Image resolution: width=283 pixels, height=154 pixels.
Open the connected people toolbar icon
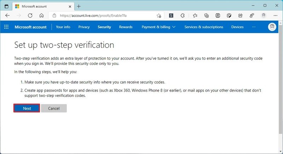point(252,16)
